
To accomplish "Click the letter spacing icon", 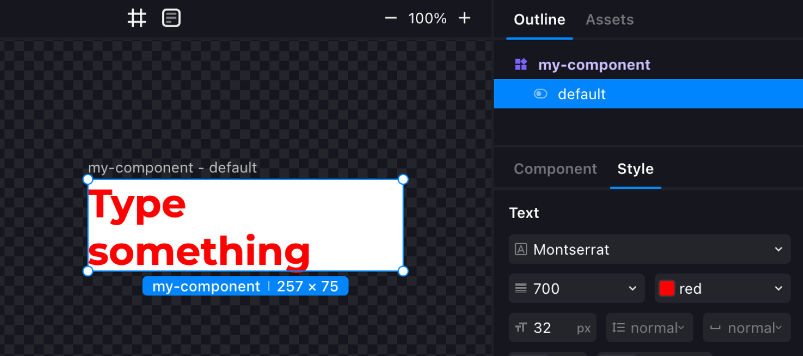I will (715, 328).
